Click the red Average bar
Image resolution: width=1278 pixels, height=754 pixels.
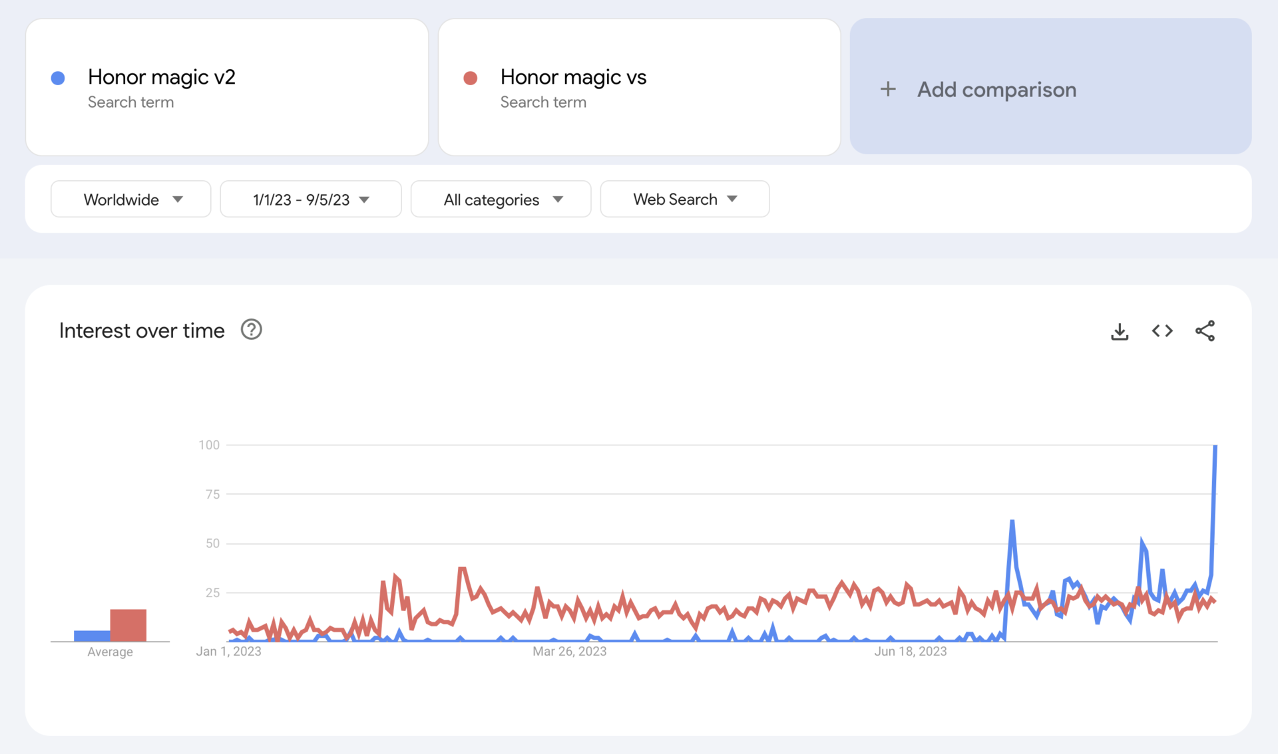point(128,625)
